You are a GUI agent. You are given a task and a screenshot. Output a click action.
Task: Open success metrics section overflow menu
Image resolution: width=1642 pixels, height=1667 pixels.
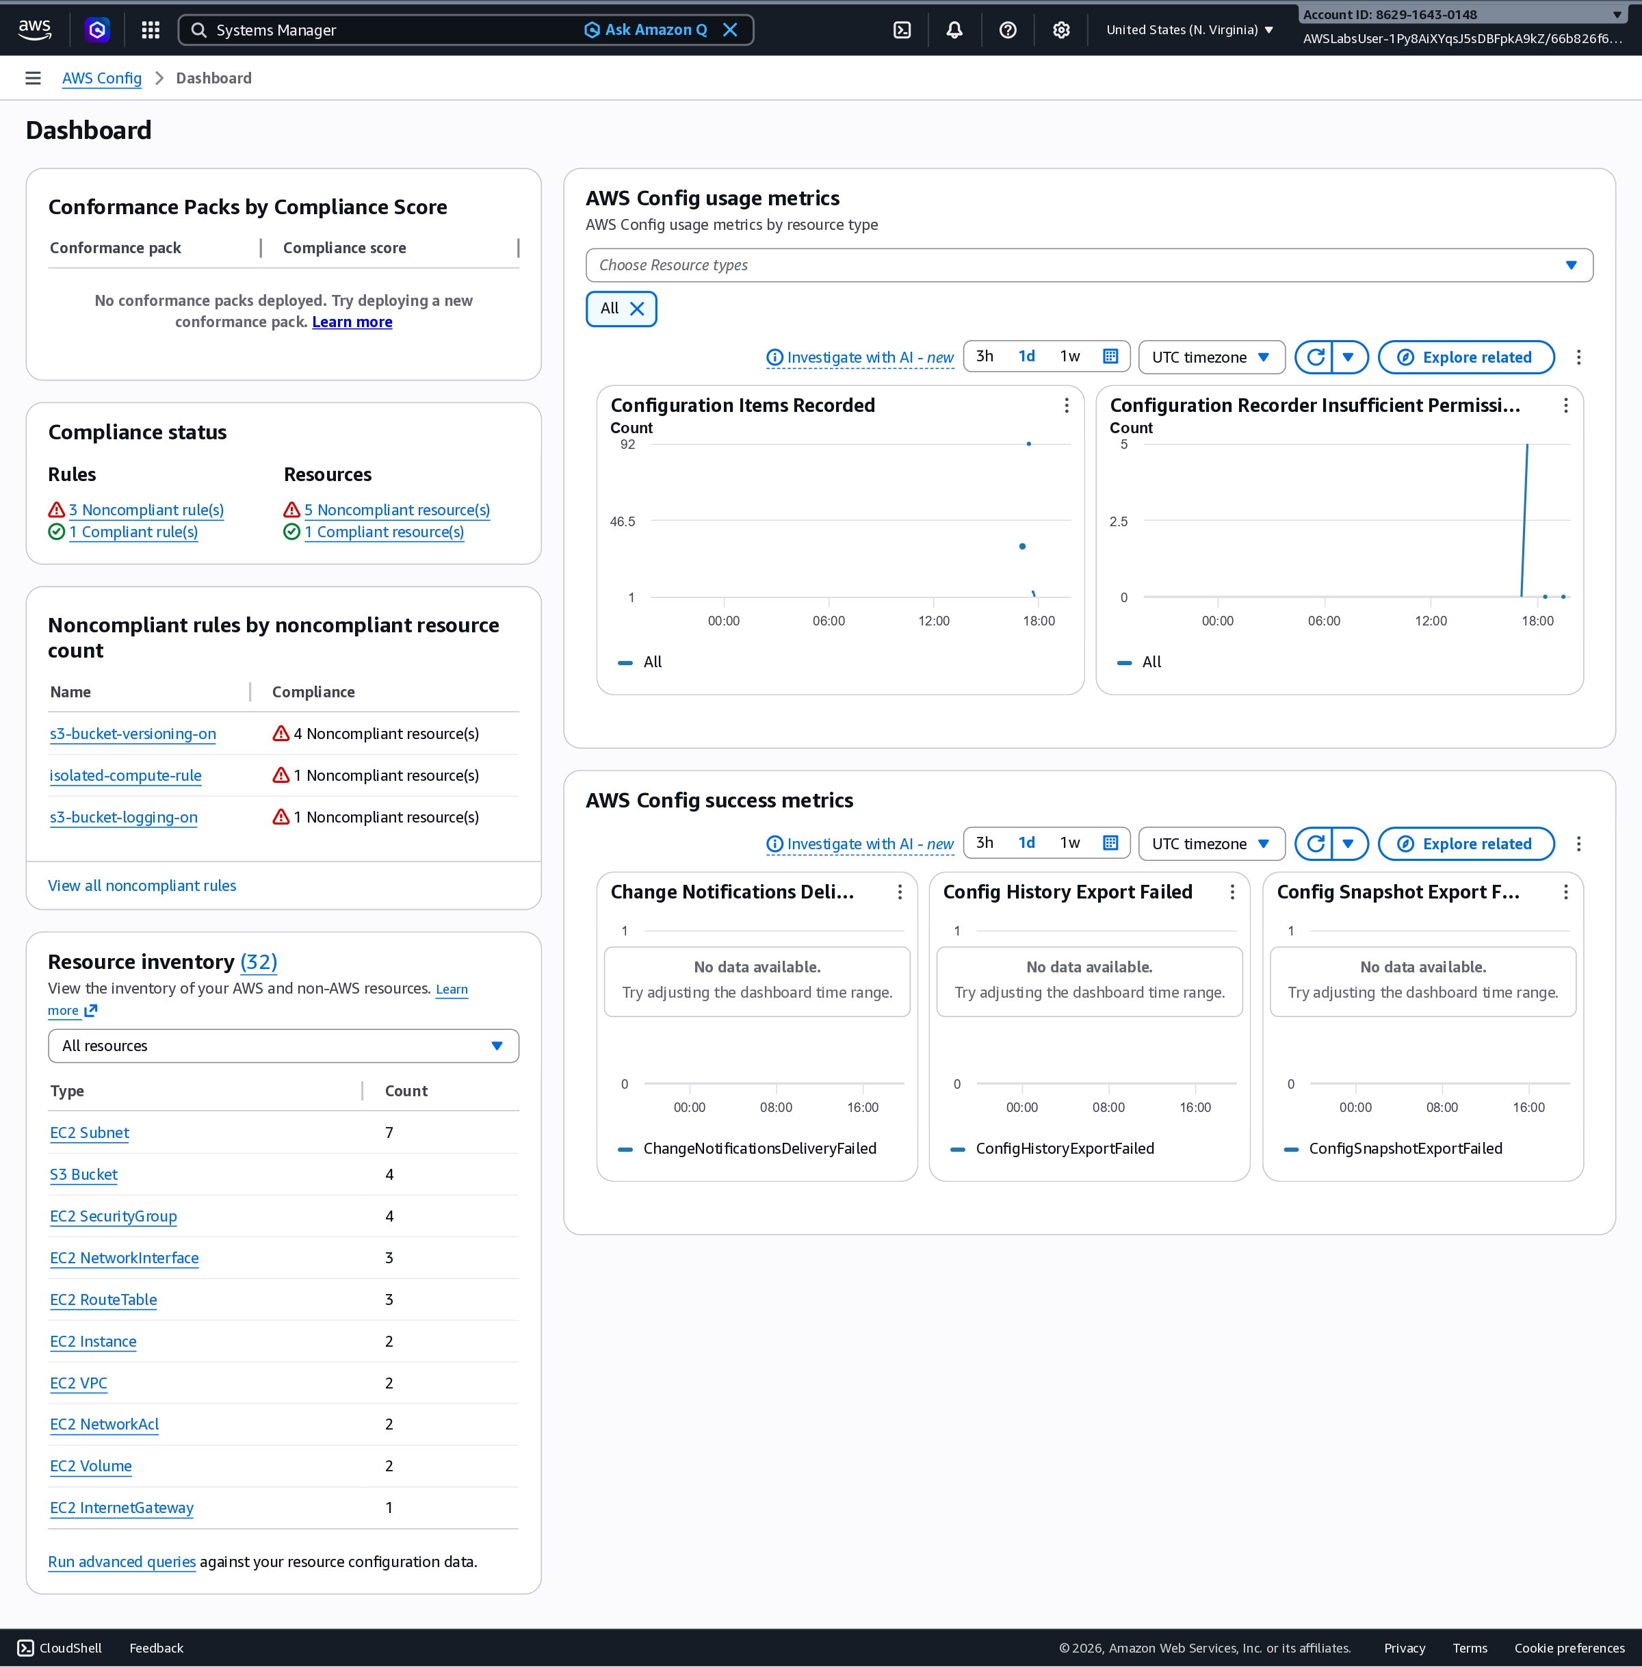1579,843
